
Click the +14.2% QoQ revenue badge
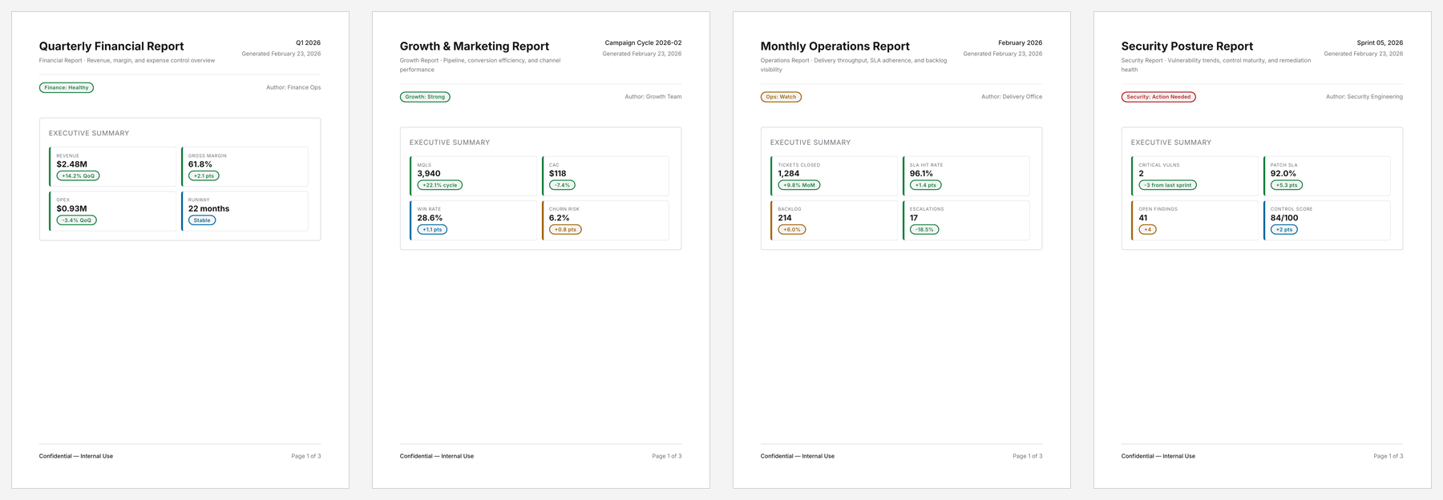coord(78,175)
